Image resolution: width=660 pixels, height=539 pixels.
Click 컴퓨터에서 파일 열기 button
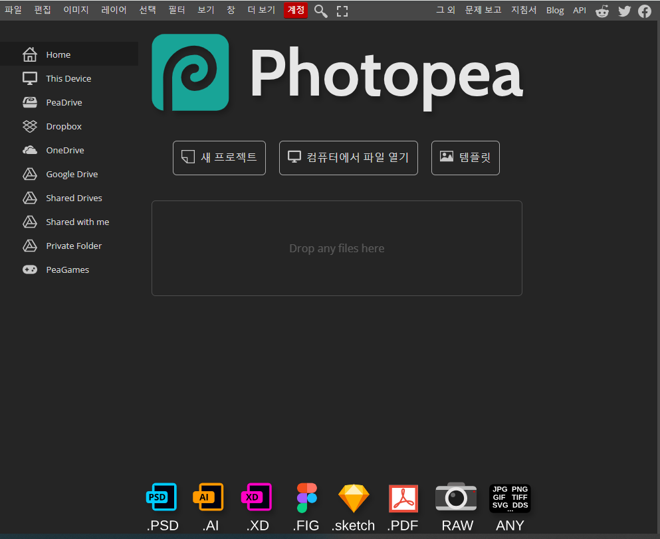click(348, 158)
